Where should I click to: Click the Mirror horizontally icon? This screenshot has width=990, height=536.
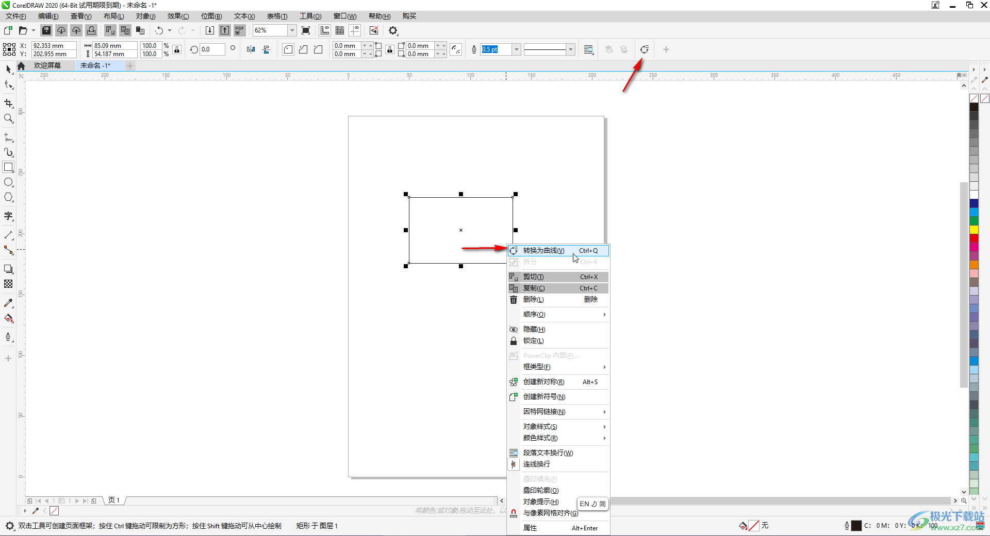tap(251, 49)
